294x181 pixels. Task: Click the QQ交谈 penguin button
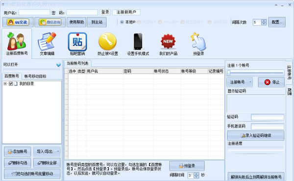point(18,22)
